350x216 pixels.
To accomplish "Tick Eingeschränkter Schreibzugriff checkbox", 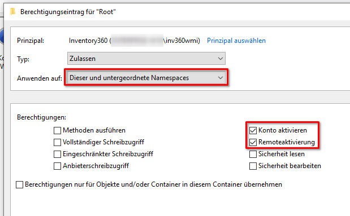I will [57, 154].
